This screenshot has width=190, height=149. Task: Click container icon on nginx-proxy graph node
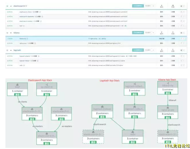coord(168,108)
